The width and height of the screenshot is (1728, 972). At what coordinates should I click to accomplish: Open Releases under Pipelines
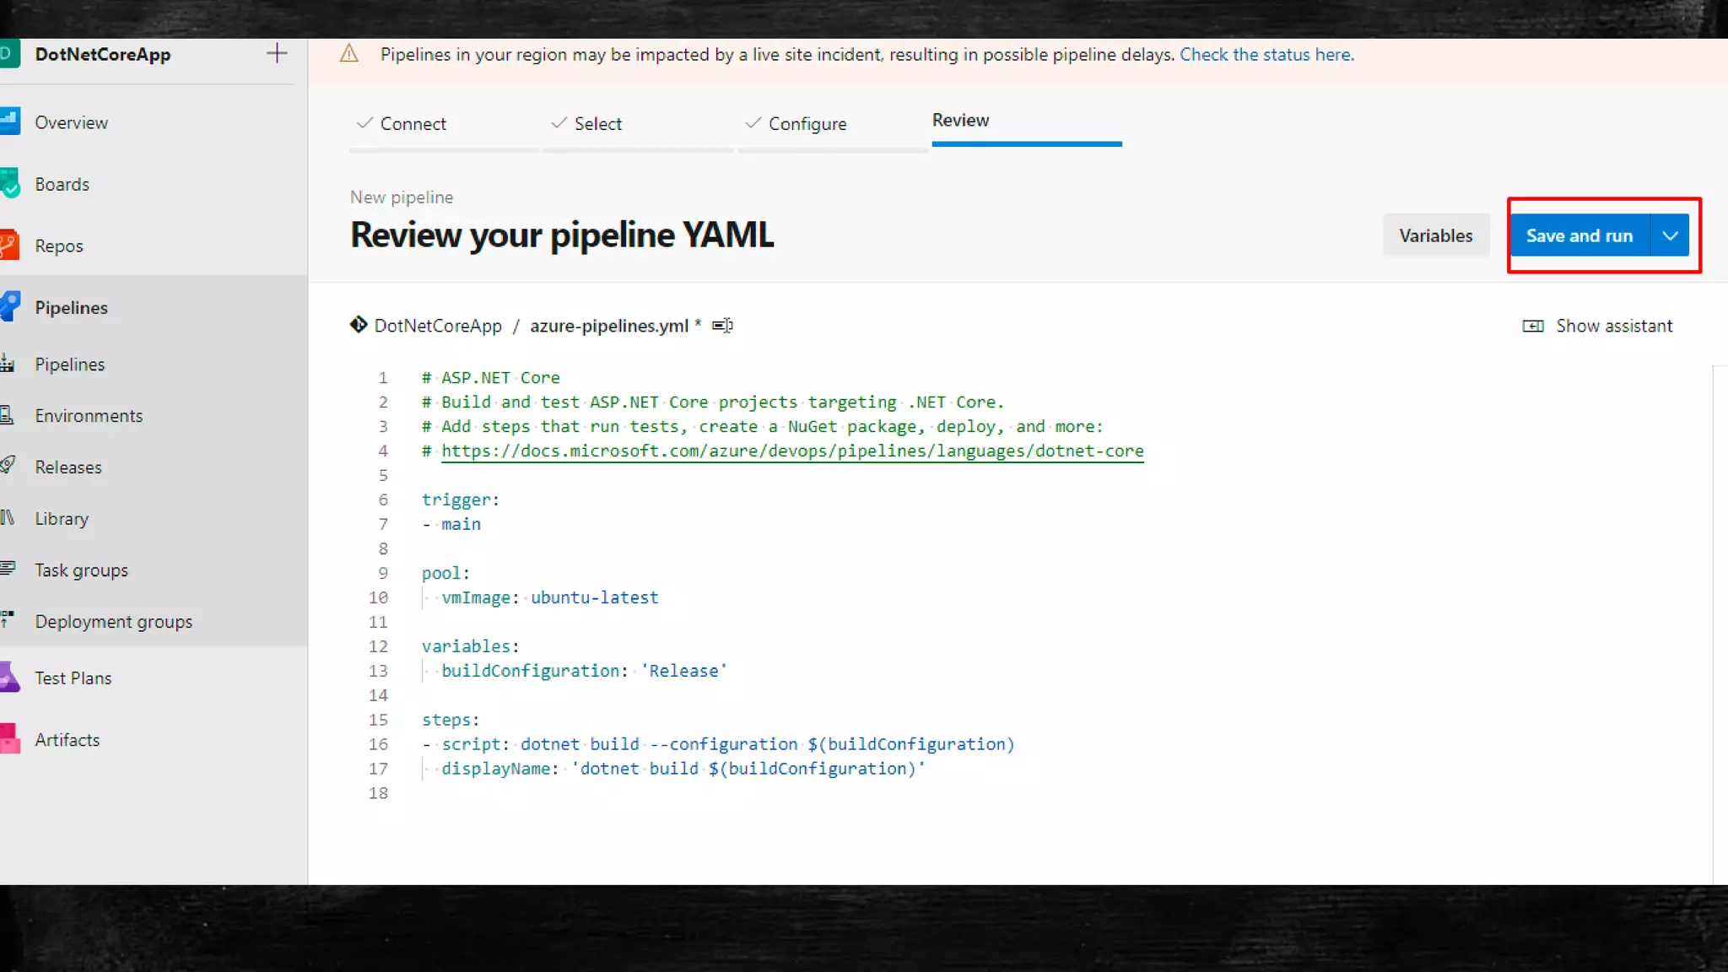pos(68,467)
